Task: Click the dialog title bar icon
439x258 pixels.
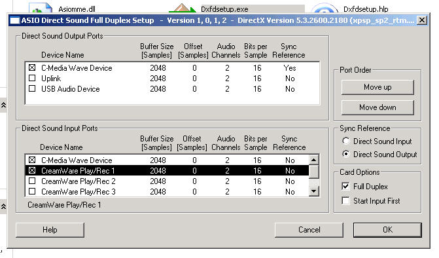Action: [x=14, y=20]
